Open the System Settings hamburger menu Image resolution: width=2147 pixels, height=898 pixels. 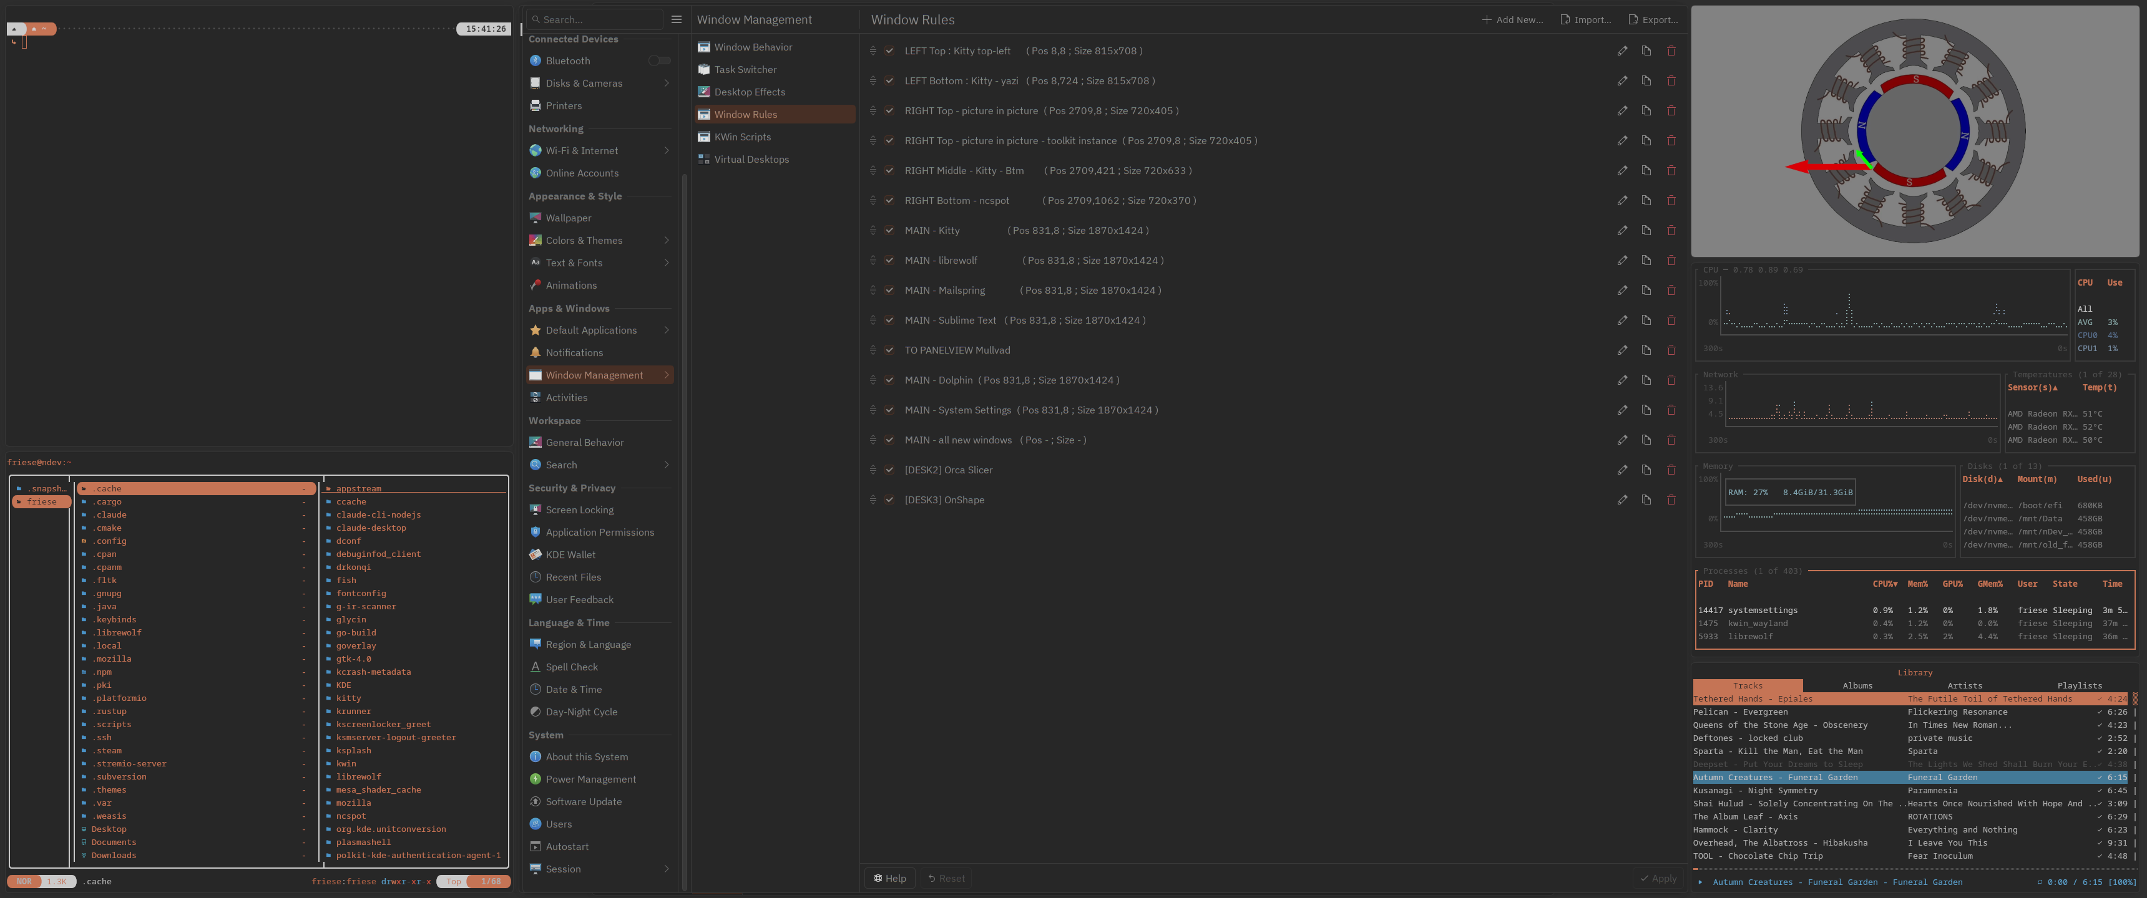click(677, 19)
